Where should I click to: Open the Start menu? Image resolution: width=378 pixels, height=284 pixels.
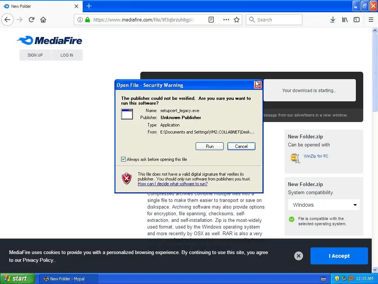18,278
